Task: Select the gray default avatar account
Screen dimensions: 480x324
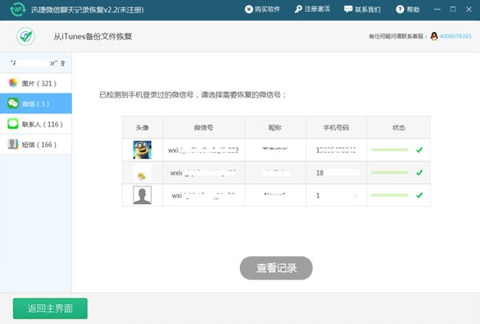Action: (142, 195)
